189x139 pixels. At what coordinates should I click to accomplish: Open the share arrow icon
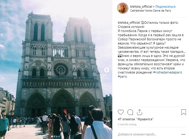click(140, 112)
